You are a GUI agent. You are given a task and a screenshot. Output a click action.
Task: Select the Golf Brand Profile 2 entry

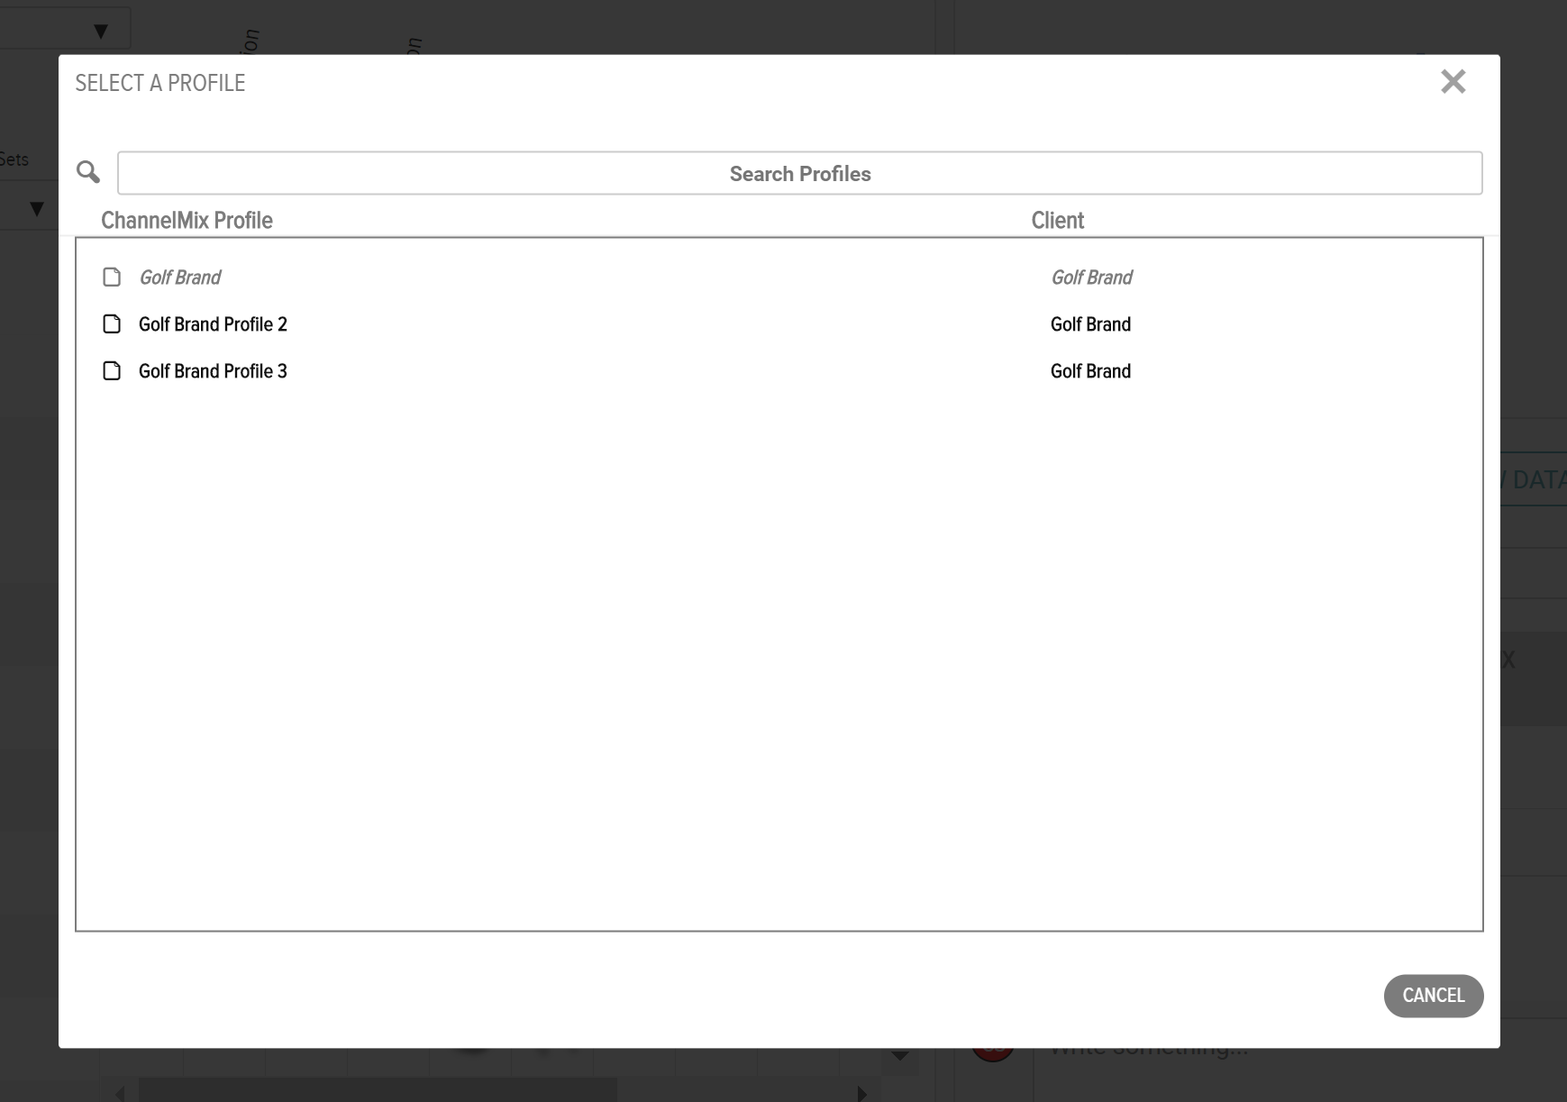(x=213, y=323)
